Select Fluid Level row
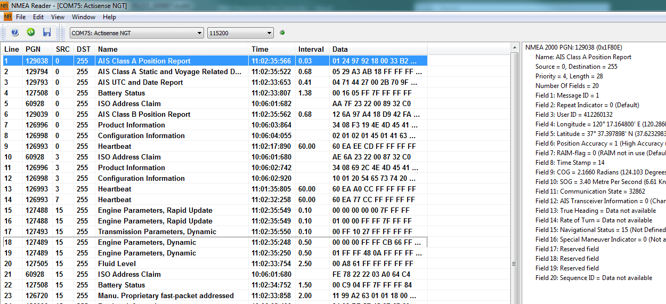666x304 pixels. (214, 263)
